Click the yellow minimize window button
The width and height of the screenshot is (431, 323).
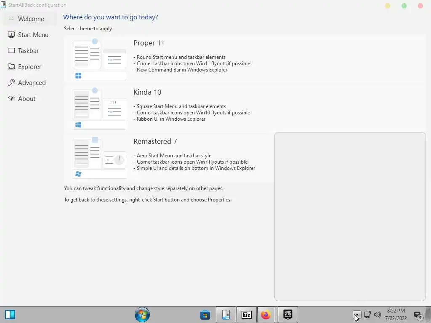pos(388,6)
